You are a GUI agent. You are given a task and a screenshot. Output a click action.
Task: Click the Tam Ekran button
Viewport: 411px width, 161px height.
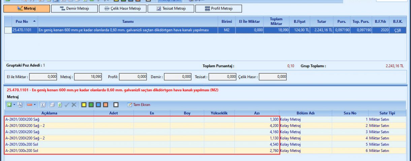point(138,105)
